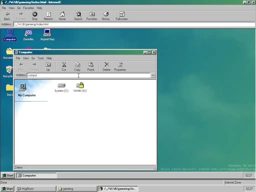This screenshot has height=192, width=256.
Task: Click the outer taskbar clock
Action: [x=249, y=189]
